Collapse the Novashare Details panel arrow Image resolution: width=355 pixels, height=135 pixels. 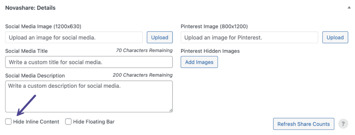[349, 8]
